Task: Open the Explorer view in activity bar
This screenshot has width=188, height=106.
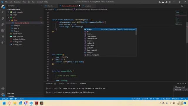Action: point(3,7)
